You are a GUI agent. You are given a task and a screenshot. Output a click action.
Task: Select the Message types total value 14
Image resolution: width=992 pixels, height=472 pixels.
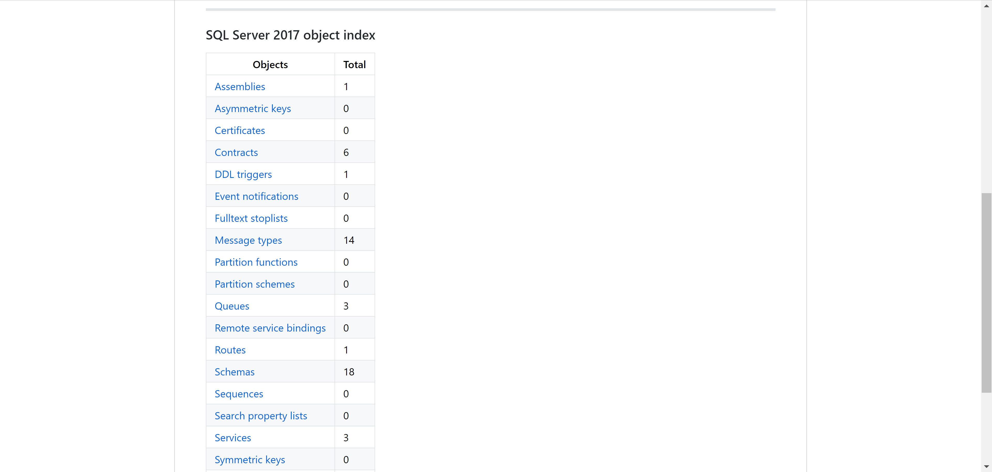pyautogui.click(x=348, y=240)
